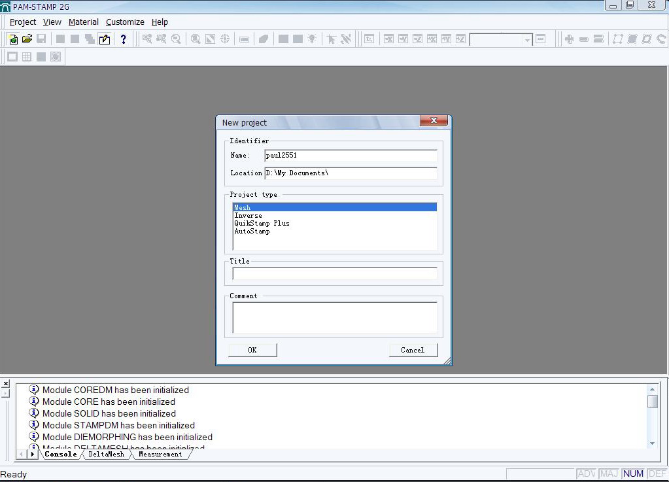Viewport: 669px width, 482px height.
Task: Click the Open project folder icon
Action: 27,39
